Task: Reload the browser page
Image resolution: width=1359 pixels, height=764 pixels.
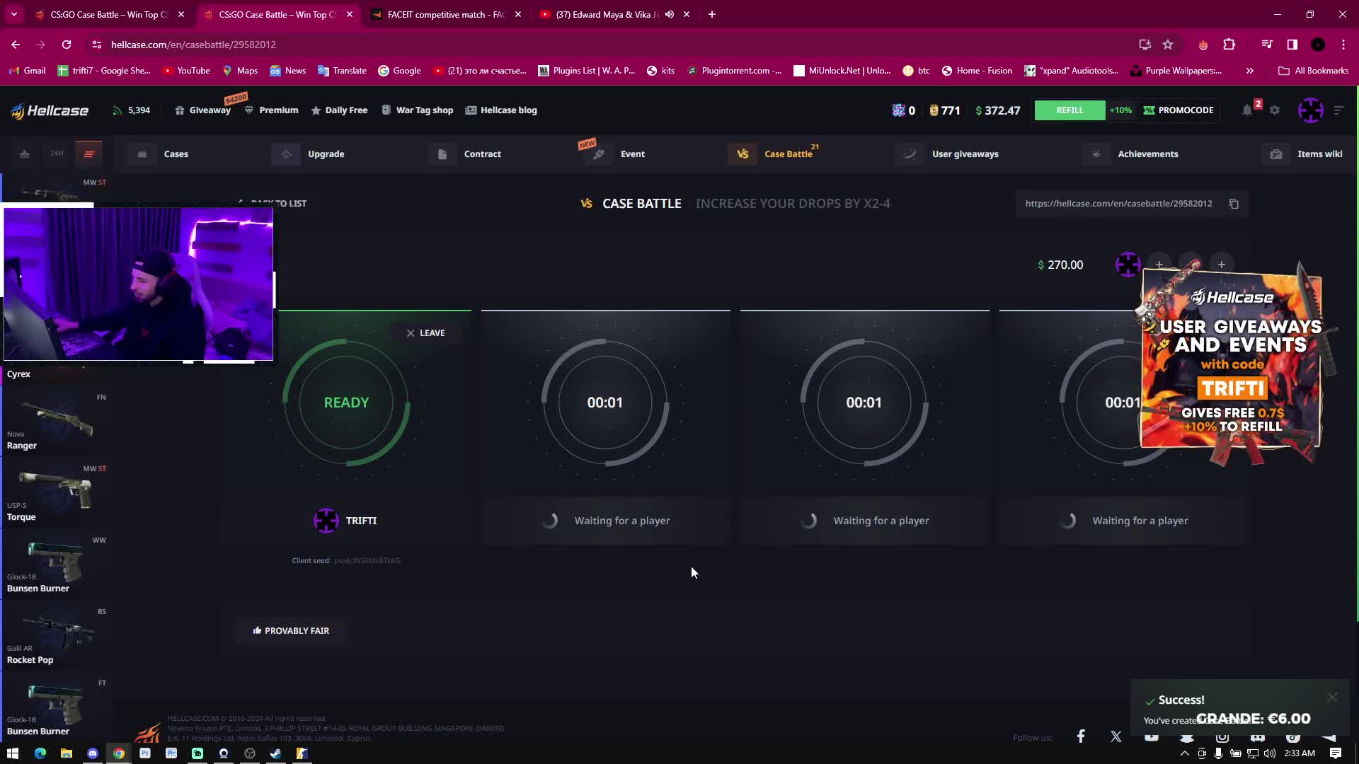Action: [x=67, y=45]
